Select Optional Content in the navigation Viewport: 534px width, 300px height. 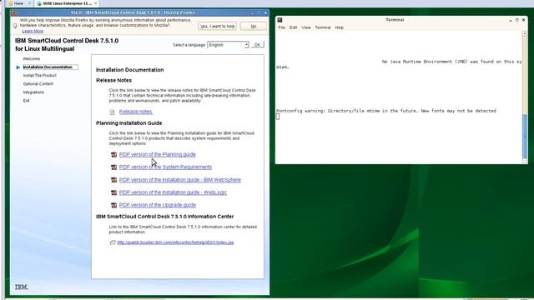click(38, 84)
